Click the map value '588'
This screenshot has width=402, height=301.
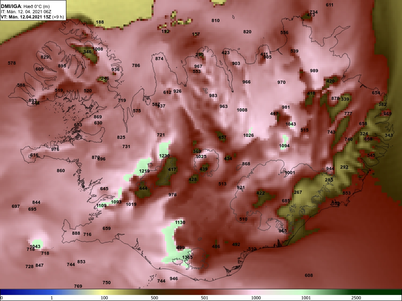click(x=21, y=85)
